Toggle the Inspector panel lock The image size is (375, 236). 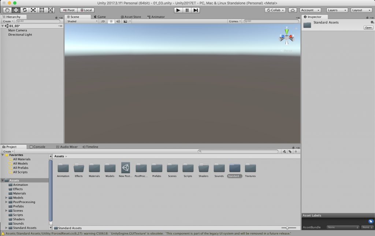(x=367, y=17)
